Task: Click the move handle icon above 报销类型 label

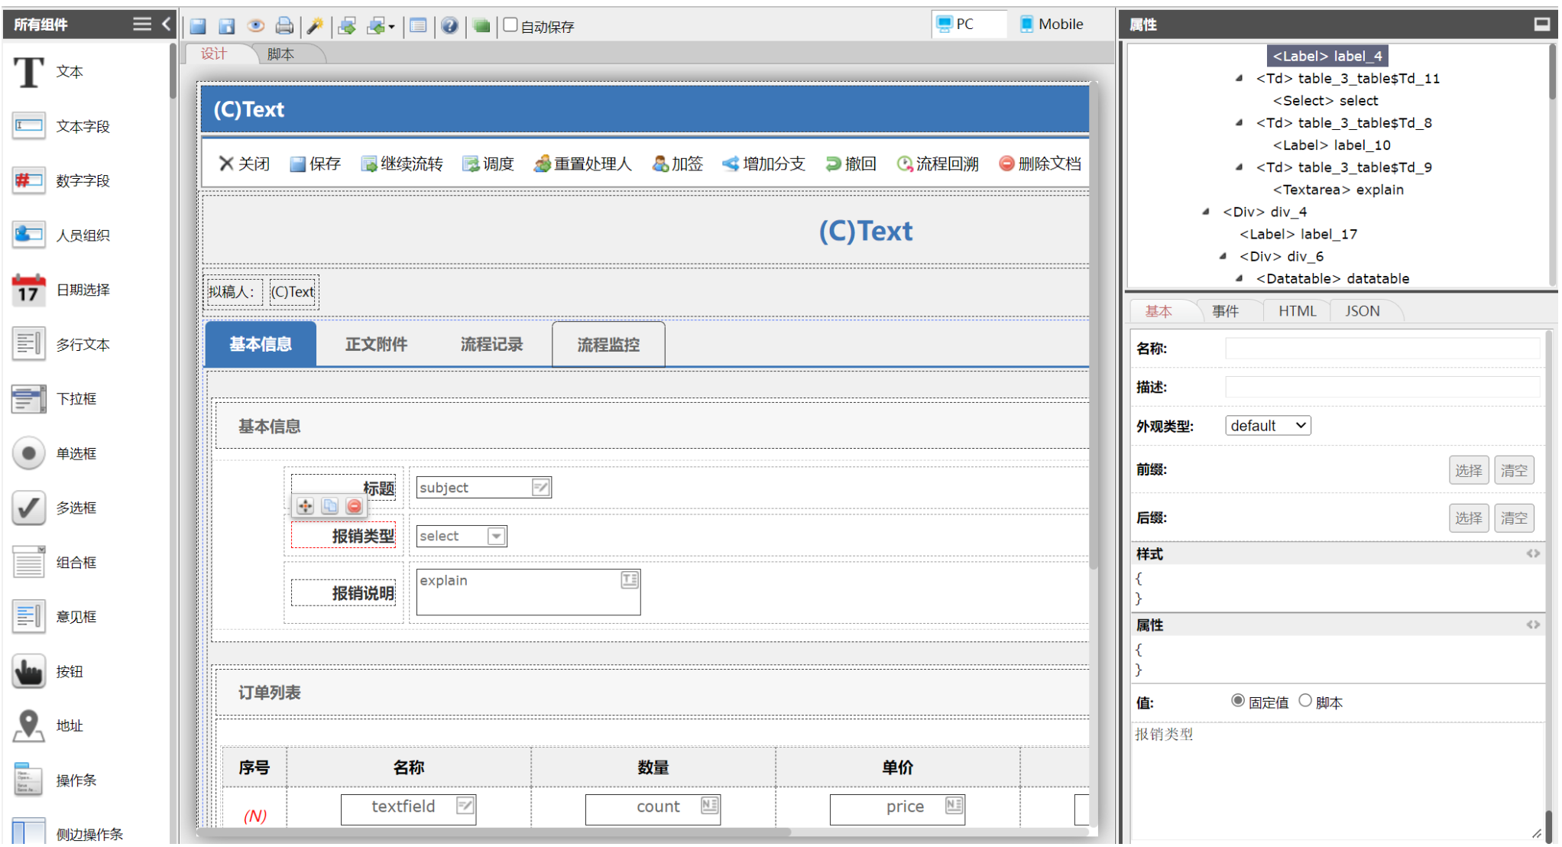Action: click(305, 506)
